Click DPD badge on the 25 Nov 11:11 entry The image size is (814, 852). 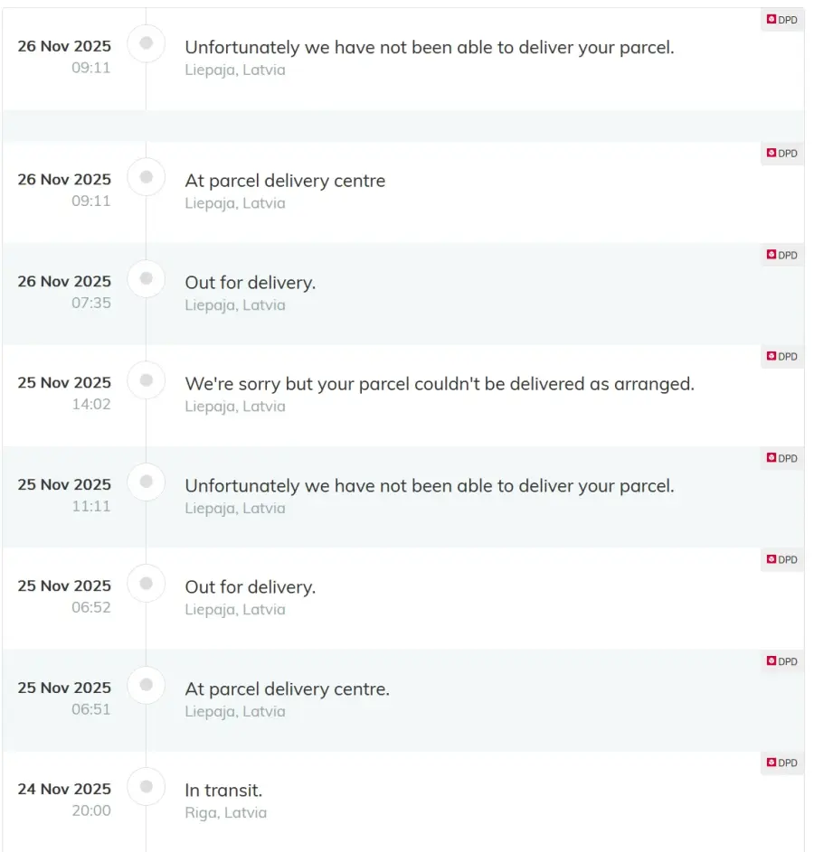tap(782, 459)
